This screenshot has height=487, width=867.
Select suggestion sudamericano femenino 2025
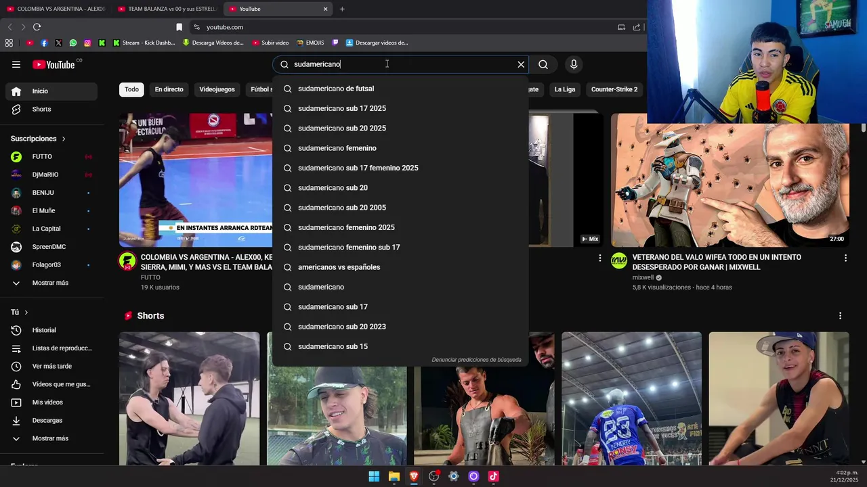400,227
